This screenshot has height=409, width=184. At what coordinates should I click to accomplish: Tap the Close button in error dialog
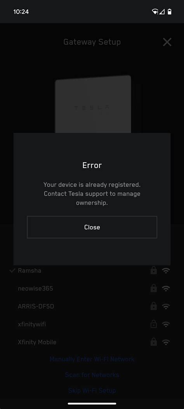tap(92, 227)
